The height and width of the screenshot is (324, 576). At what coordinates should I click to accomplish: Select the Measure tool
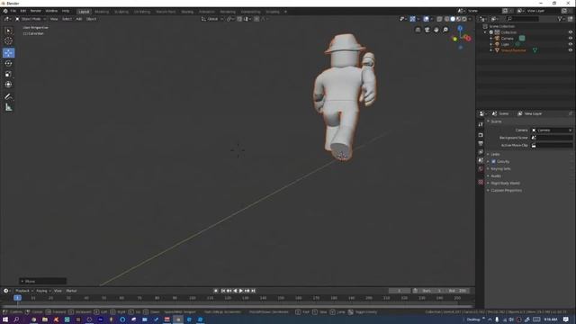[x=8, y=107]
